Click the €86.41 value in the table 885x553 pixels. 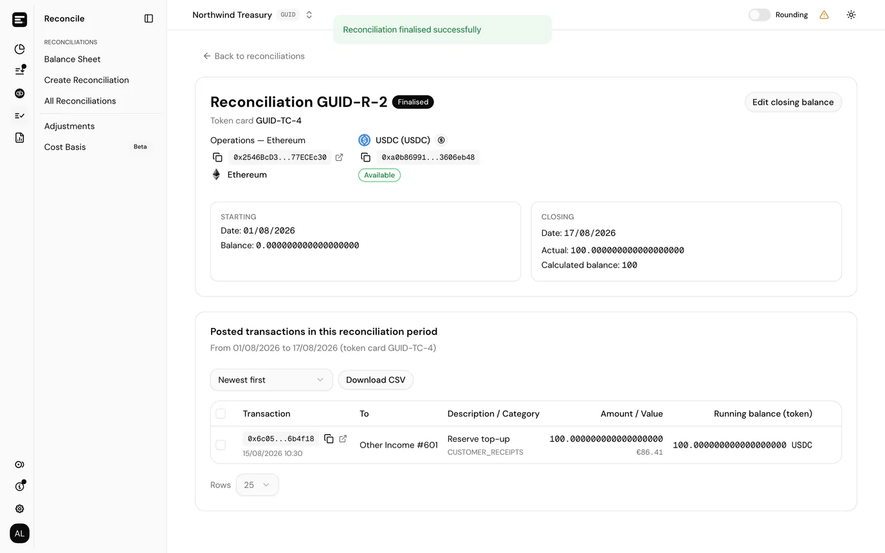[x=650, y=453]
